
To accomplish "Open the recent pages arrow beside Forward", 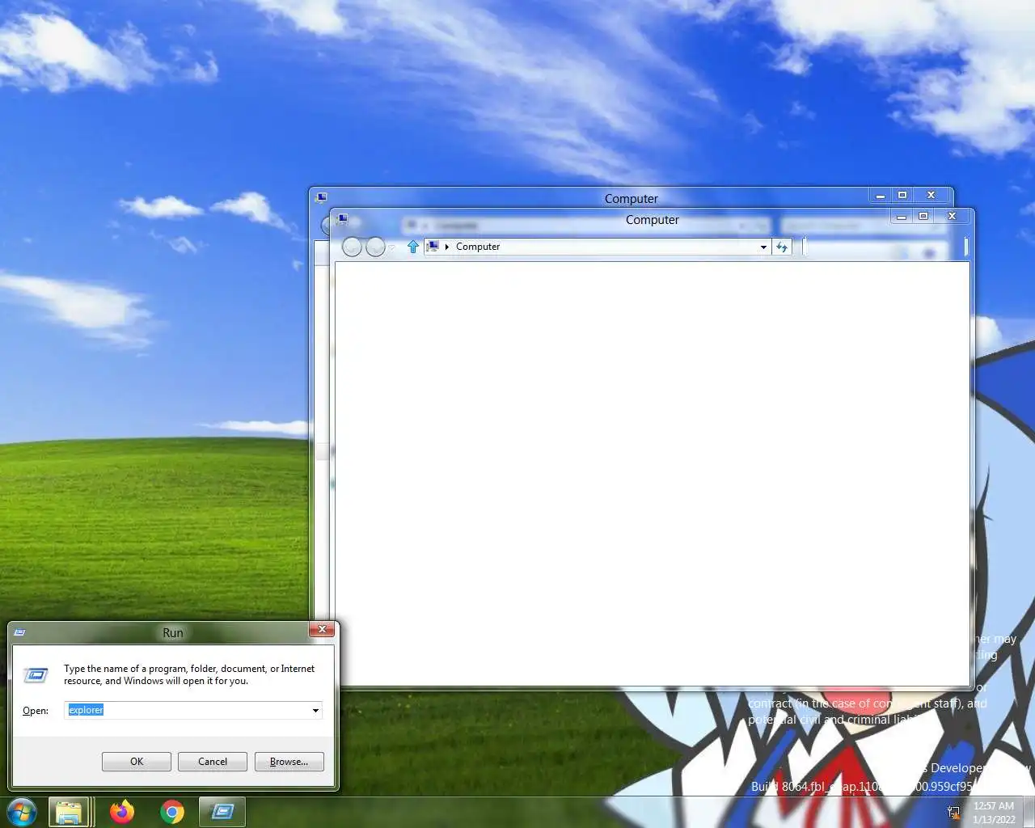I will [391, 247].
